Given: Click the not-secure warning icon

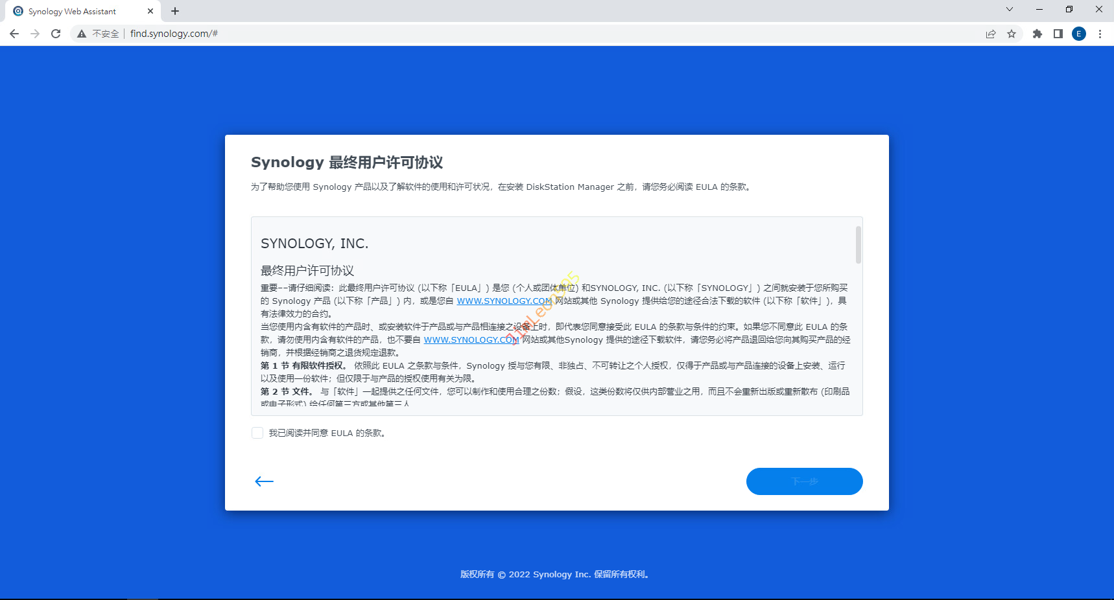Looking at the screenshot, I should tap(82, 34).
